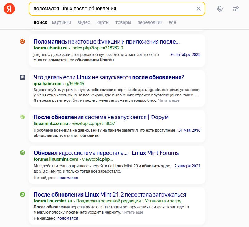Start voice search with microphone icon
This screenshot has height=227, width=249.
(220, 9)
